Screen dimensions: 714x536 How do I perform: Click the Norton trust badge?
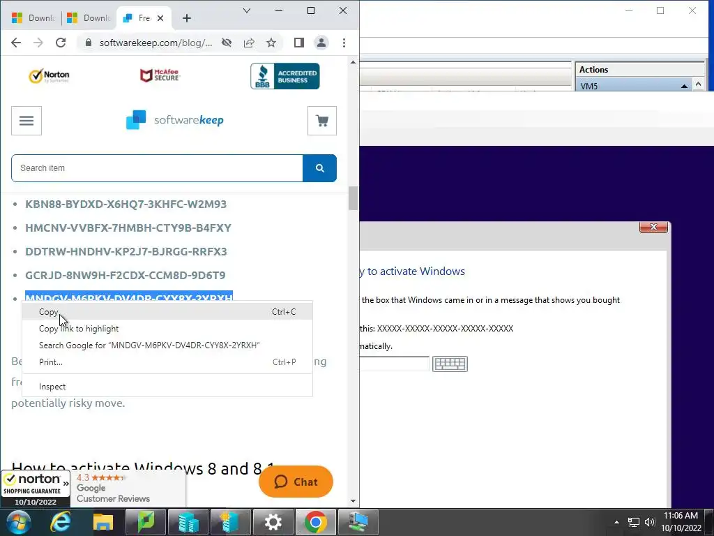click(x=49, y=76)
